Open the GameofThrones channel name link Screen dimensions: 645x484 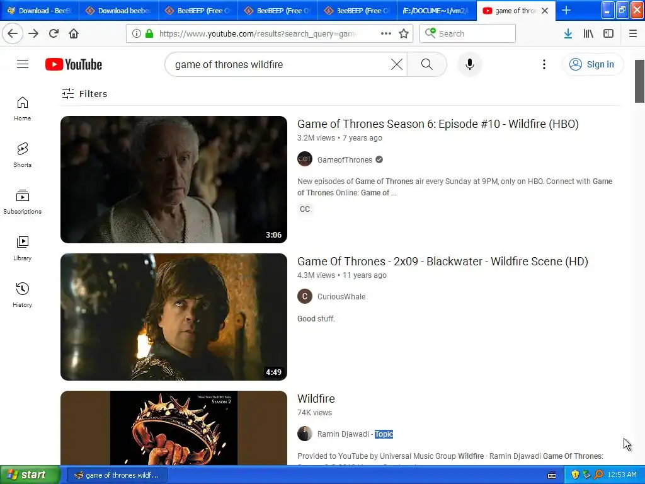[345, 159]
